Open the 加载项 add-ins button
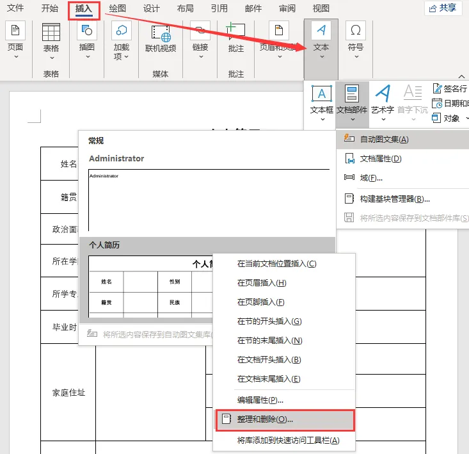 pos(121,40)
